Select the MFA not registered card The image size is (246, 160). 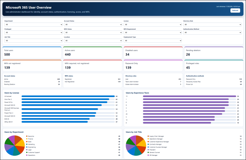(32, 65)
